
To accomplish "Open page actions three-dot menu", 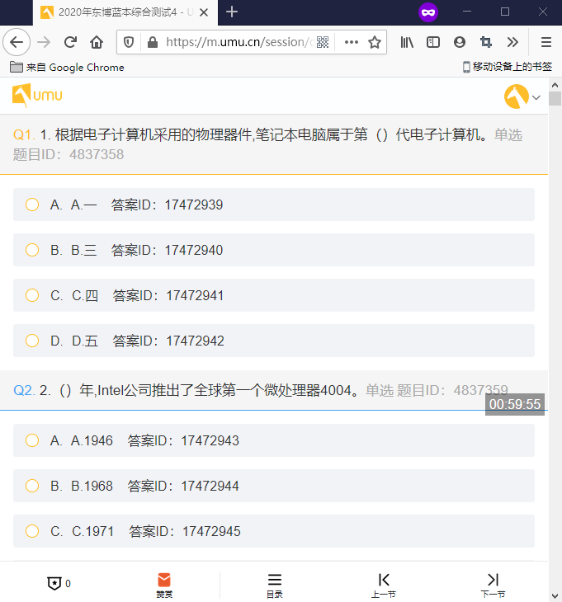I will (351, 42).
